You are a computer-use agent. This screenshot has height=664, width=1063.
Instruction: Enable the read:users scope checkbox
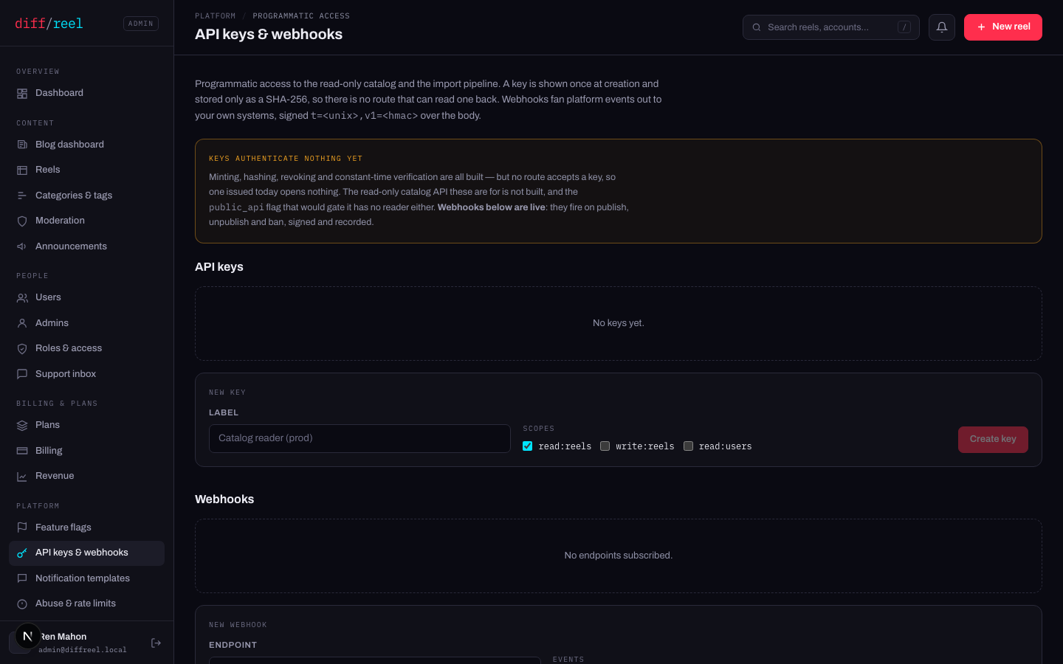click(688, 446)
